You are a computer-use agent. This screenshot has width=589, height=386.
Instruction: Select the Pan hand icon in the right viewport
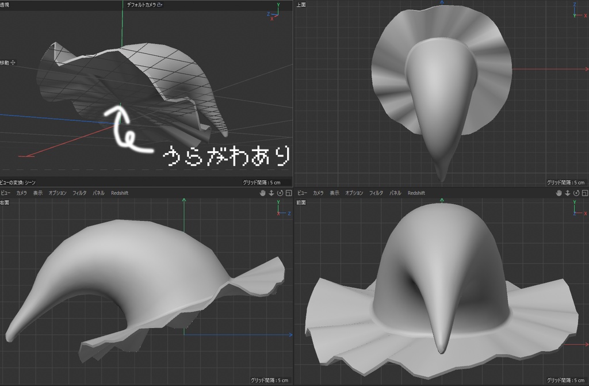[262, 193]
